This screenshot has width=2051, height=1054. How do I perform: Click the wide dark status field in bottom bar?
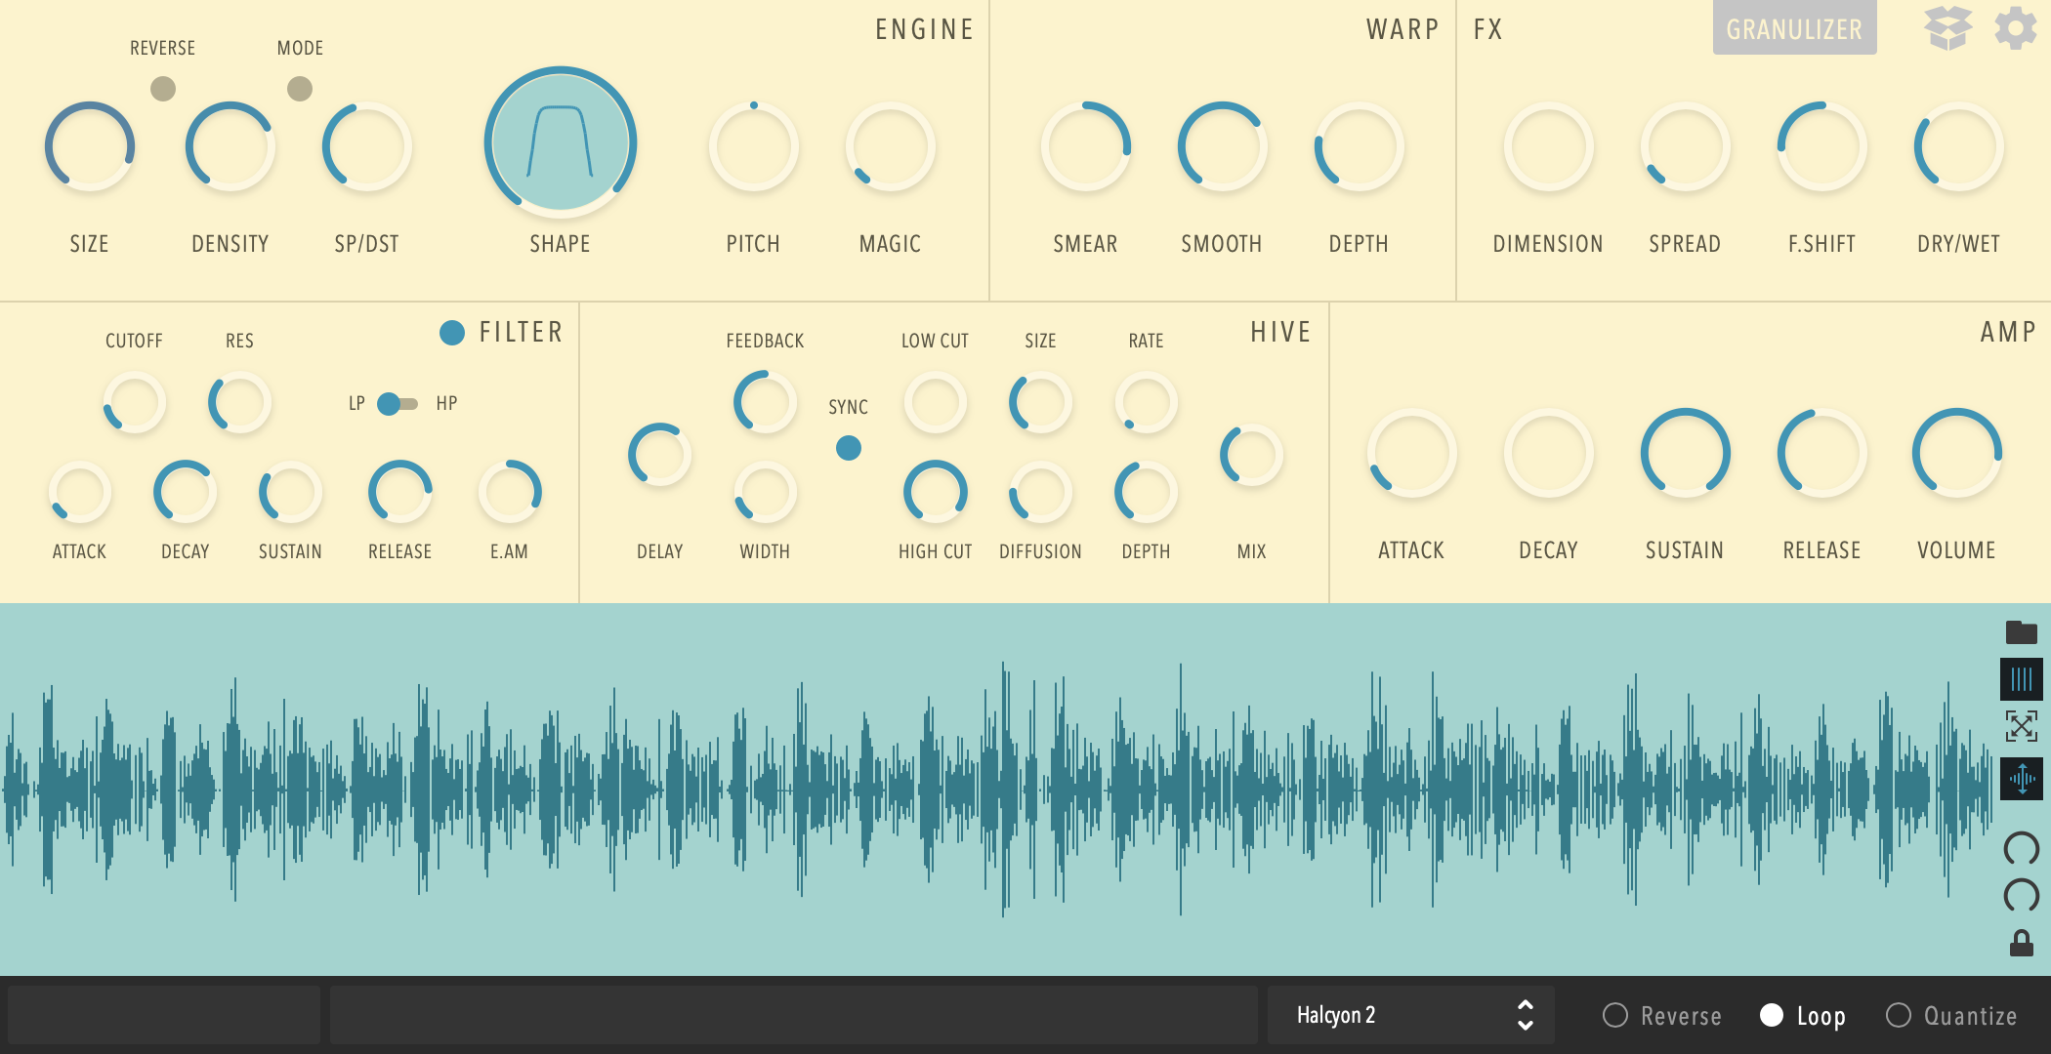point(793,1015)
